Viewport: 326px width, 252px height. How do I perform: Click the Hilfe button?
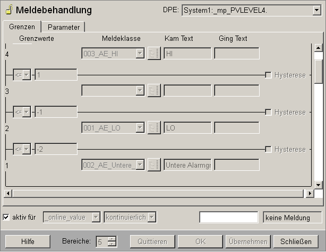pos(28,241)
